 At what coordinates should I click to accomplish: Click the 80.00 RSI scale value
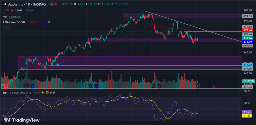click(x=247, y=91)
